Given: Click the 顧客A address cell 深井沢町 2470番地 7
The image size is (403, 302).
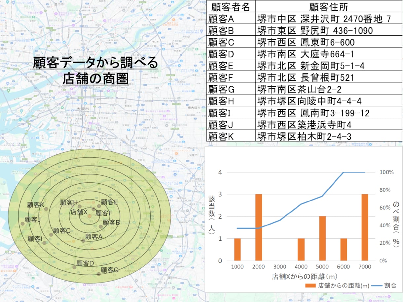Looking at the screenshot, I should (329, 19).
